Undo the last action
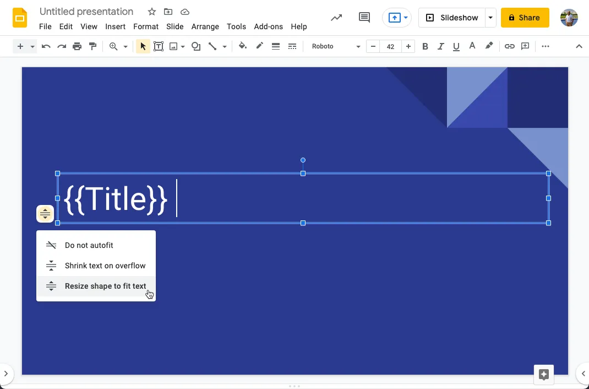 pos(46,46)
